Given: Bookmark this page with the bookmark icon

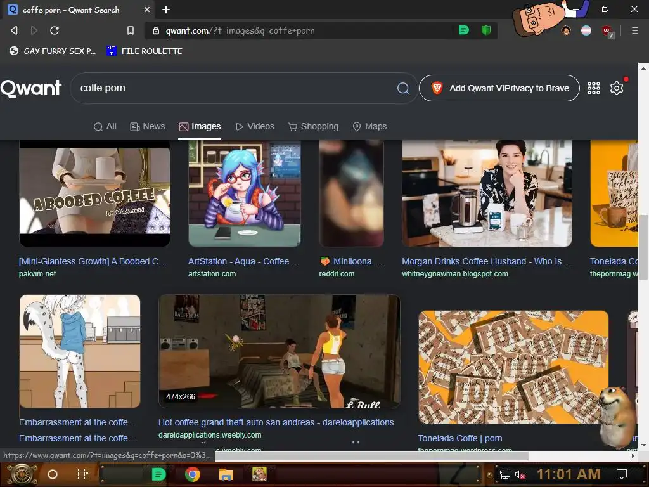Looking at the screenshot, I should pos(131,30).
